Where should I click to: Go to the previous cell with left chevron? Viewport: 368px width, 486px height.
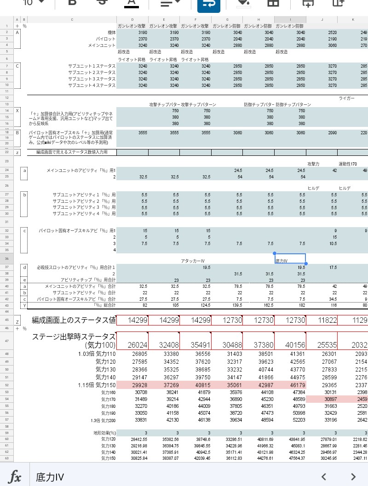coord(324,477)
